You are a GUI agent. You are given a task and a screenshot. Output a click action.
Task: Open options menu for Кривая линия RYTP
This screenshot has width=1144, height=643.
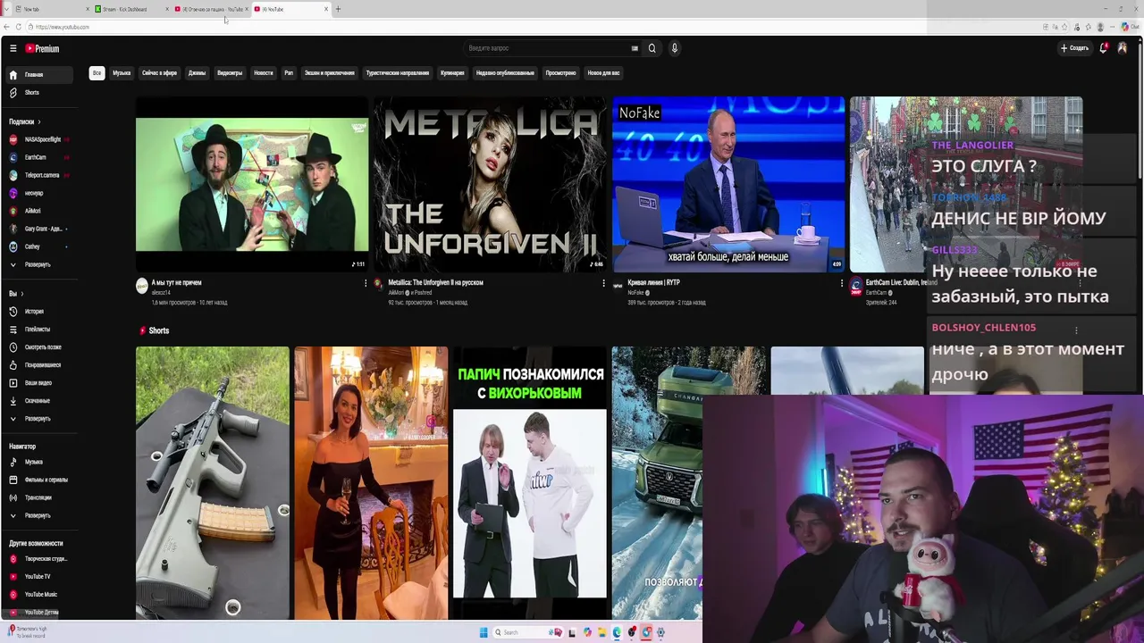pyautogui.click(x=841, y=283)
